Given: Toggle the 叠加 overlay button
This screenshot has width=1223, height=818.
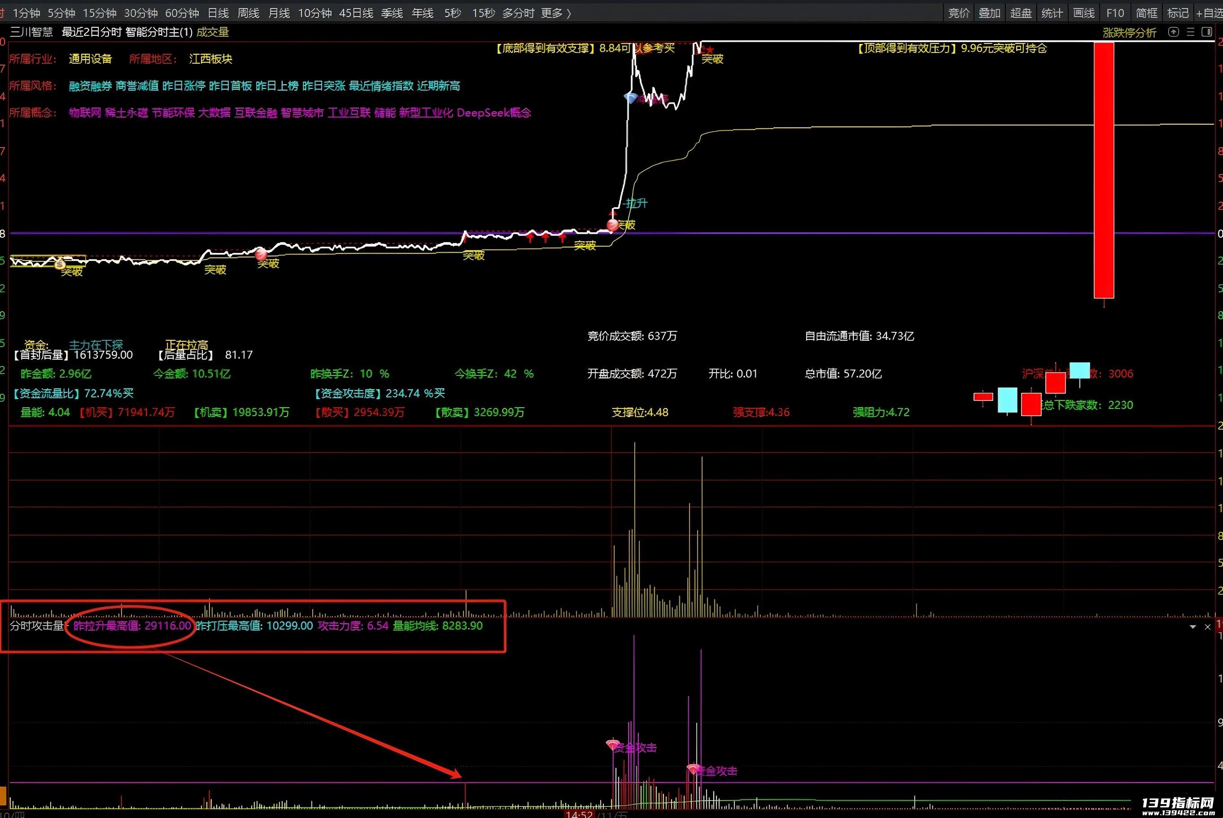Looking at the screenshot, I should point(990,13).
